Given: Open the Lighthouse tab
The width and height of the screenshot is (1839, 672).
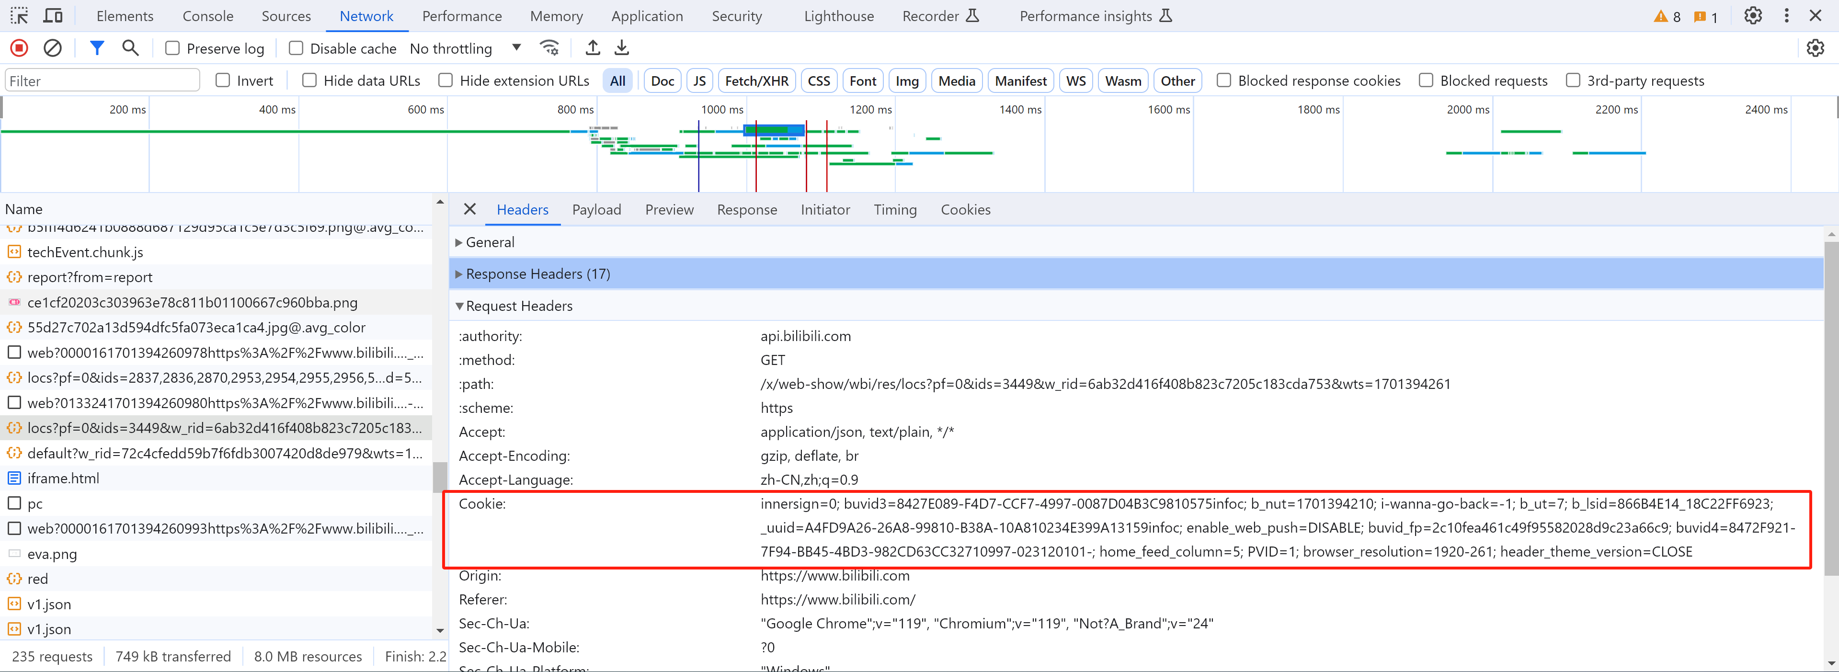Looking at the screenshot, I should [x=839, y=16].
